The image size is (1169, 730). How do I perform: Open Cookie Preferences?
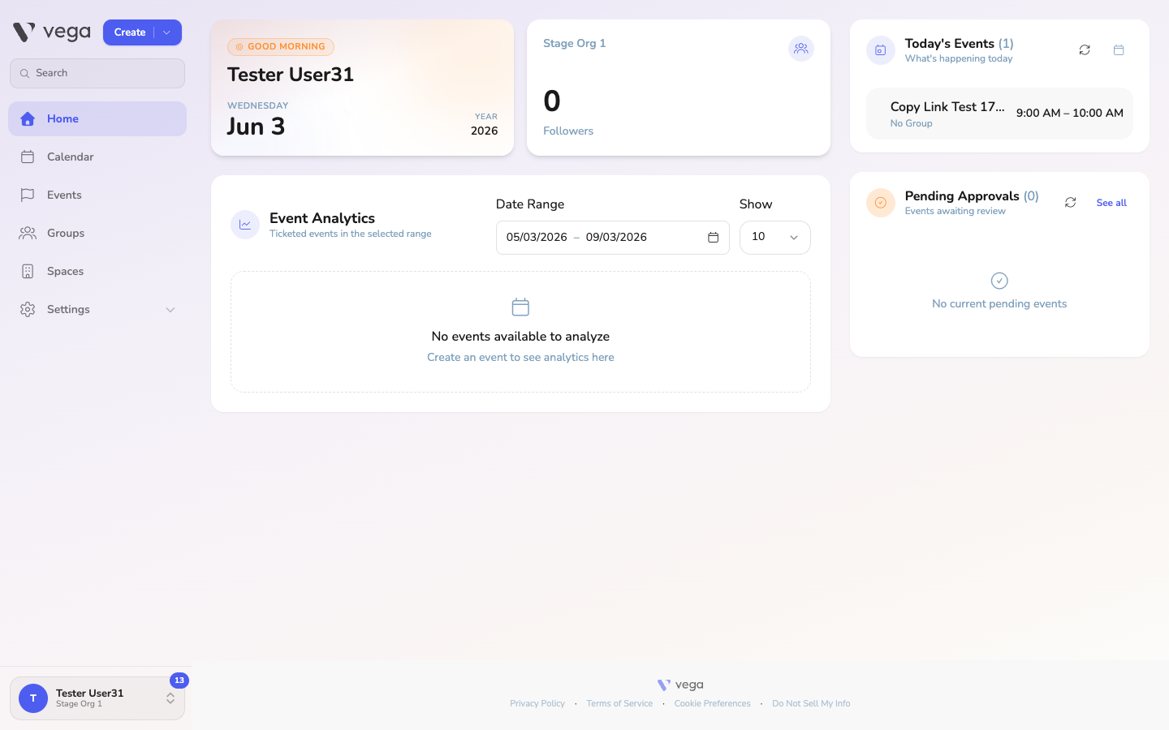[x=713, y=704]
